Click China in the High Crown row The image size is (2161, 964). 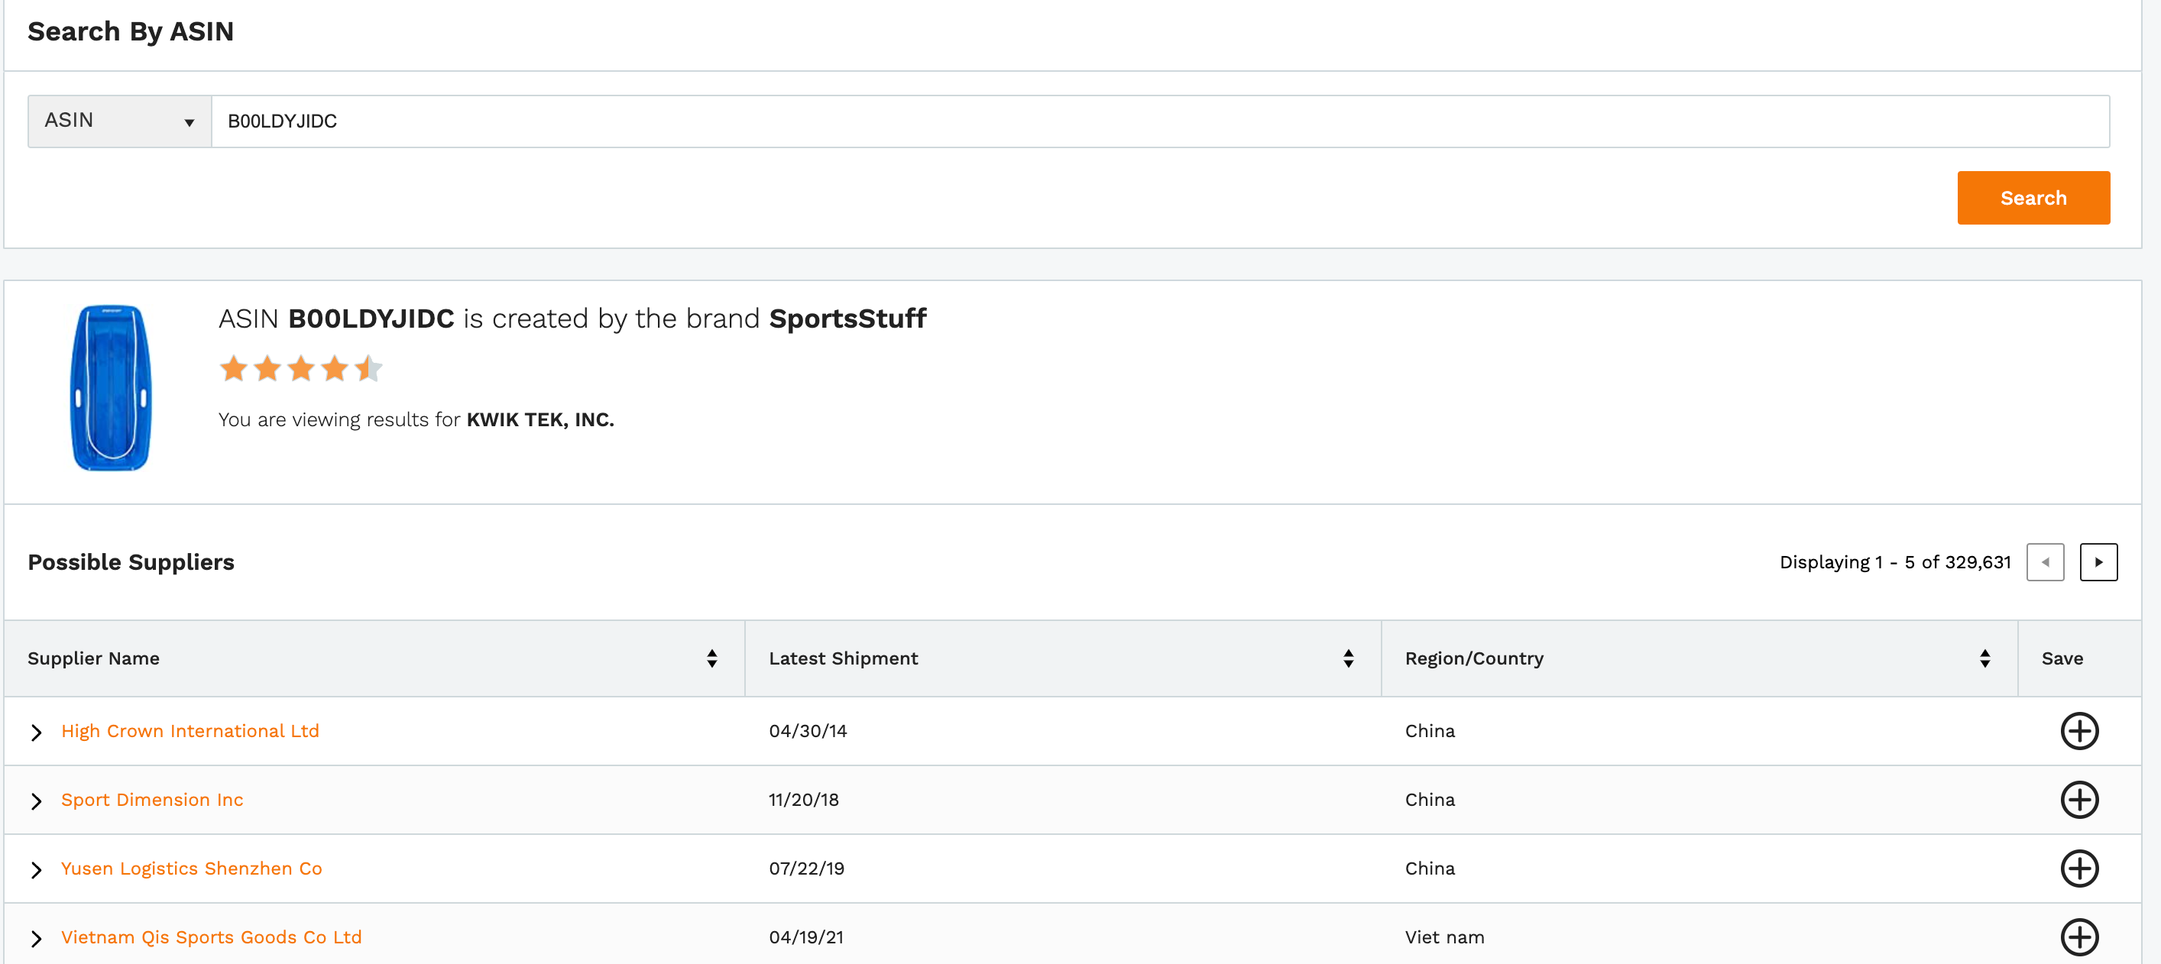coord(1430,731)
